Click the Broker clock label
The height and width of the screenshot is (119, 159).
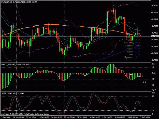coord(130,52)
